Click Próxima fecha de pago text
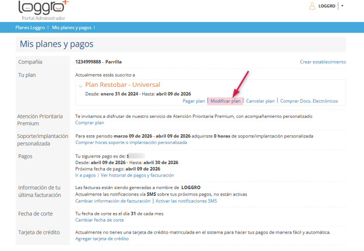Screen dimensions: 364x251 118,169
